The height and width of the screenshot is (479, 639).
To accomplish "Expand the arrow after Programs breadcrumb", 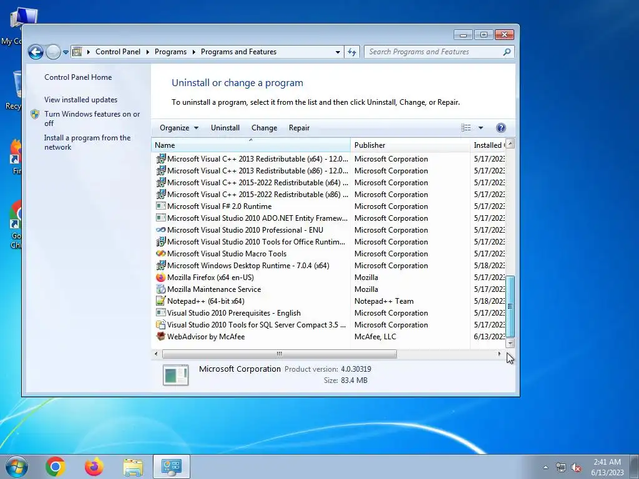I will tap(193, 52).
